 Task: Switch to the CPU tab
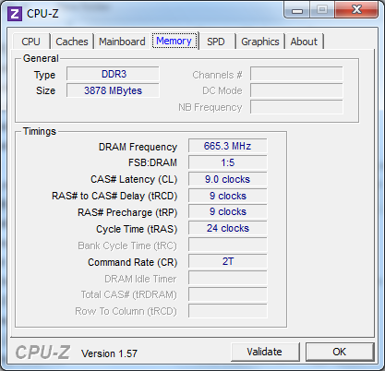coord(30,42)
